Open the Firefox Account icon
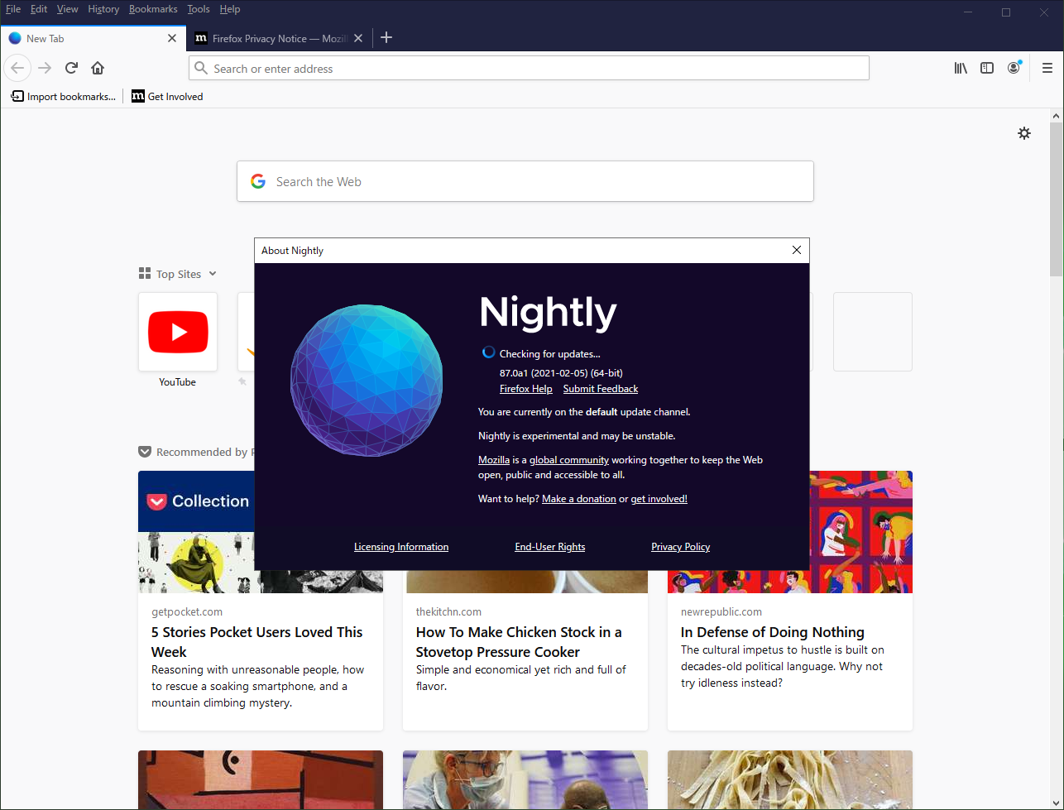 1014,68
